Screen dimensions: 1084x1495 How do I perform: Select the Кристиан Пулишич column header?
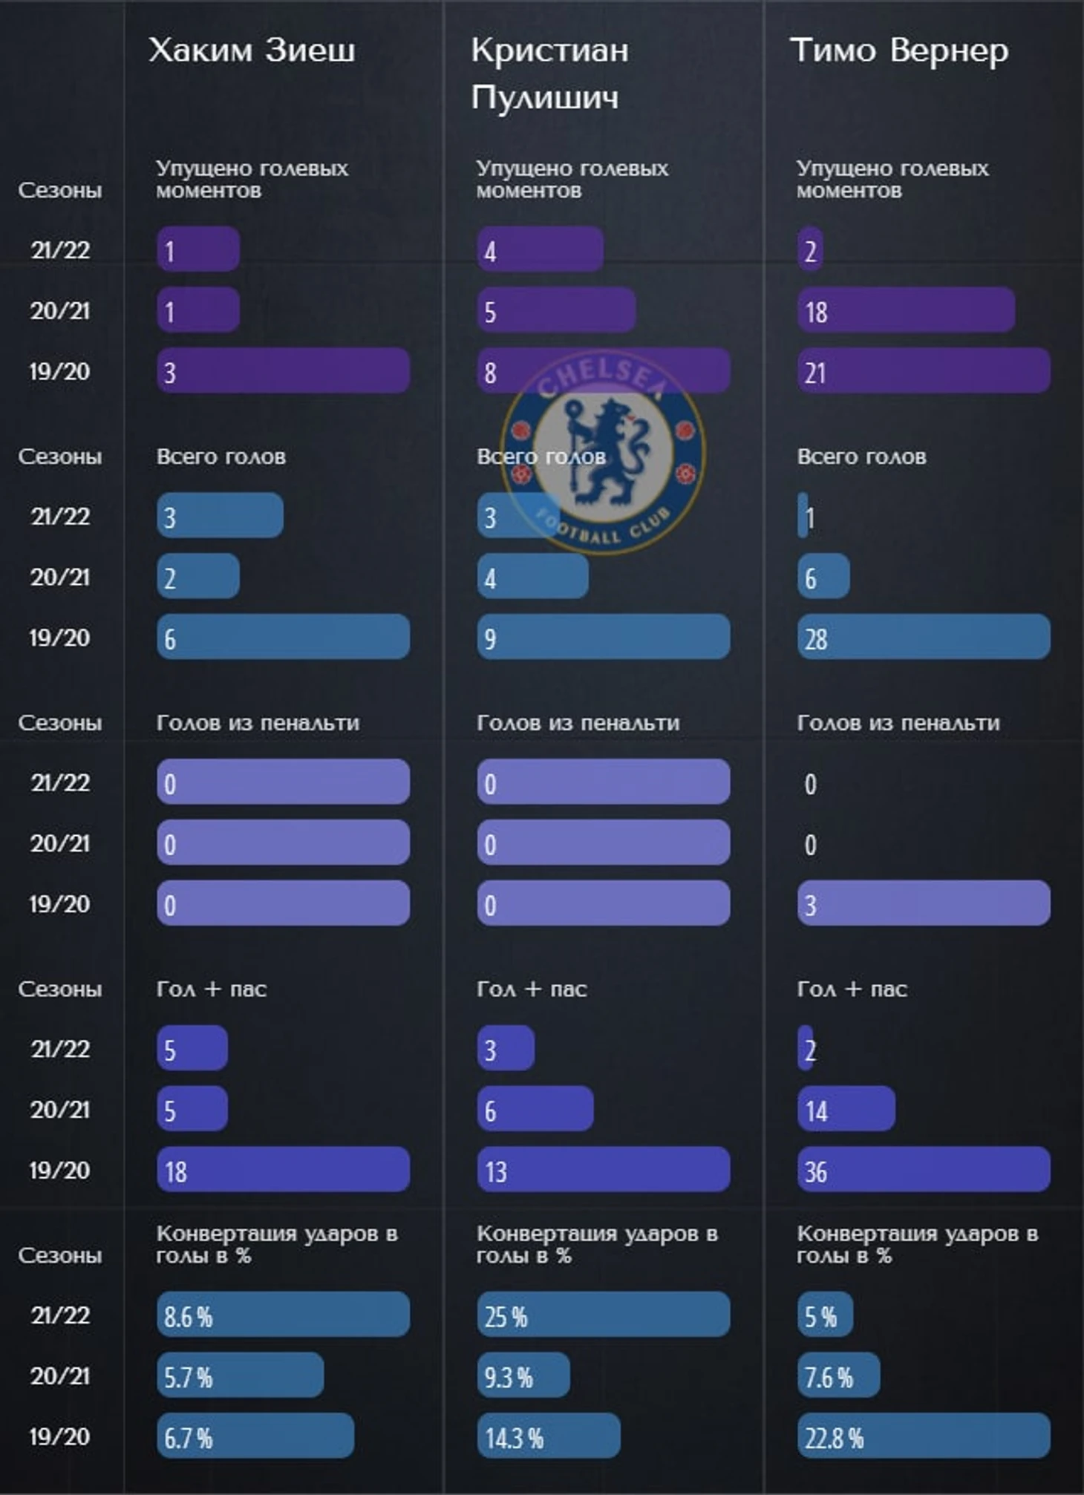coord(549,73)
